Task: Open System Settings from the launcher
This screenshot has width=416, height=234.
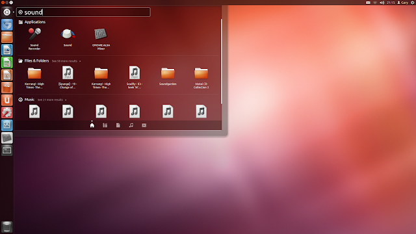Action: [7, 112]
